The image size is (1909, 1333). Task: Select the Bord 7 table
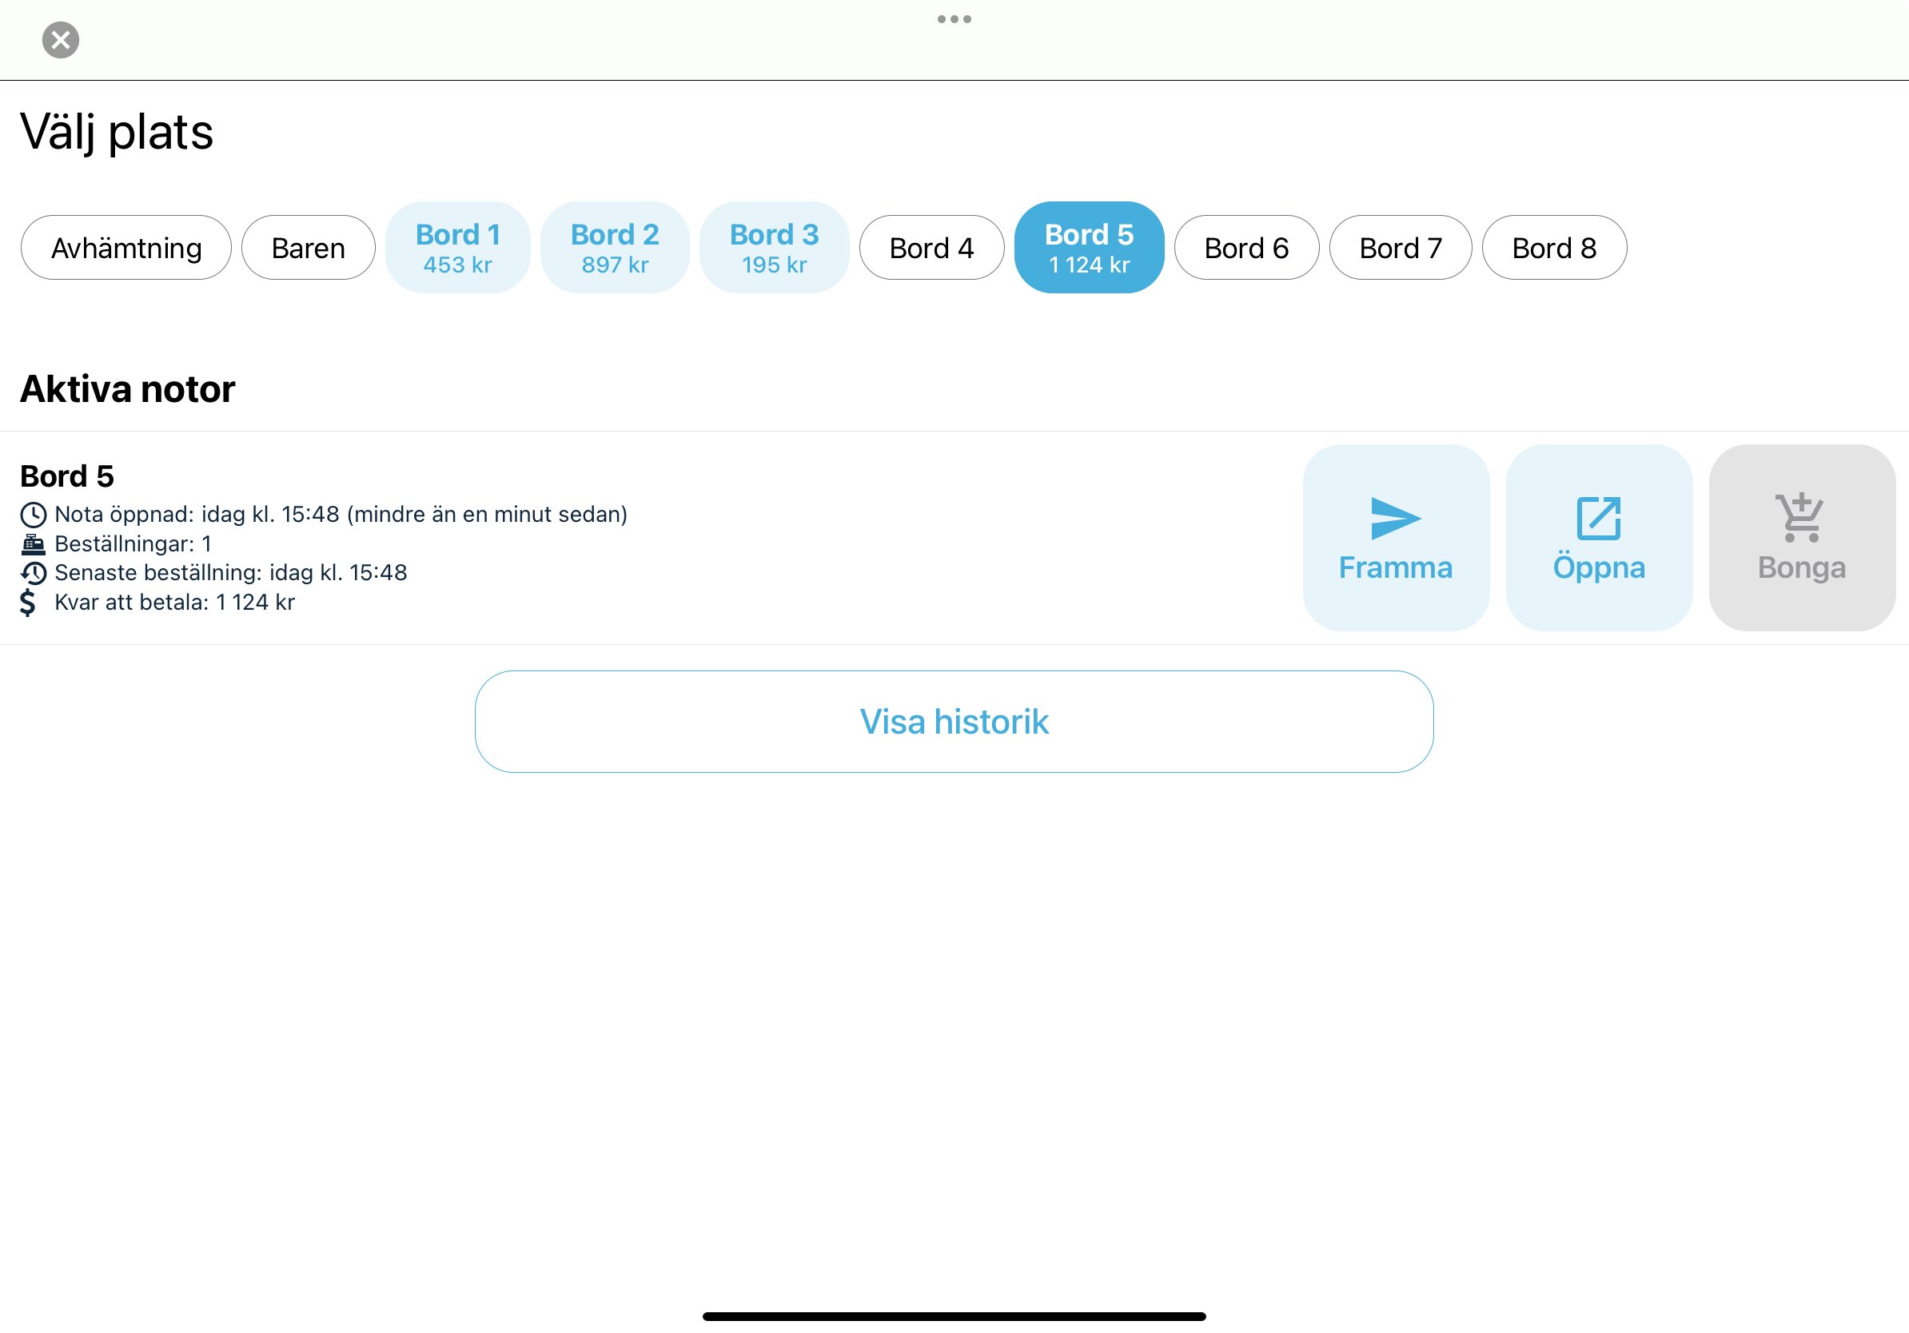pos(1400,248)
